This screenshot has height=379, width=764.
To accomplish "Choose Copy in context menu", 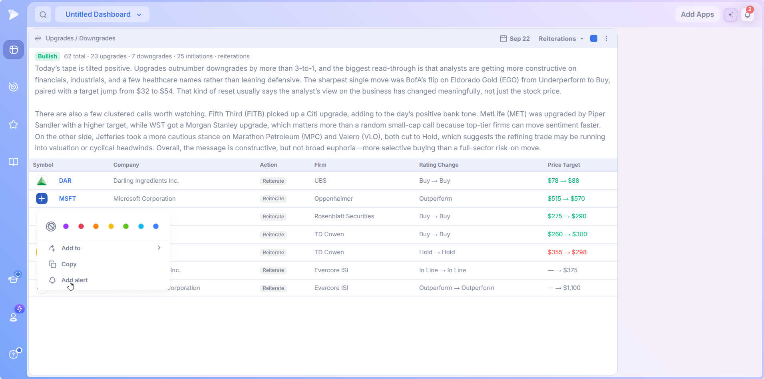I will tap(103, 264).
